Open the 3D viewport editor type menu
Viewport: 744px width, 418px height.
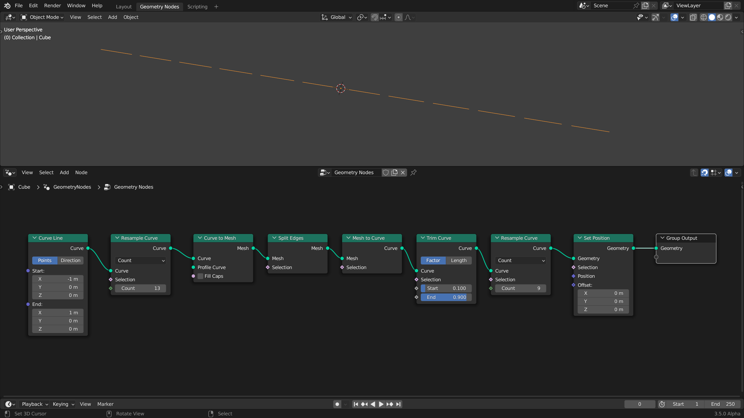pyautogui.click(x=10, y=17)
